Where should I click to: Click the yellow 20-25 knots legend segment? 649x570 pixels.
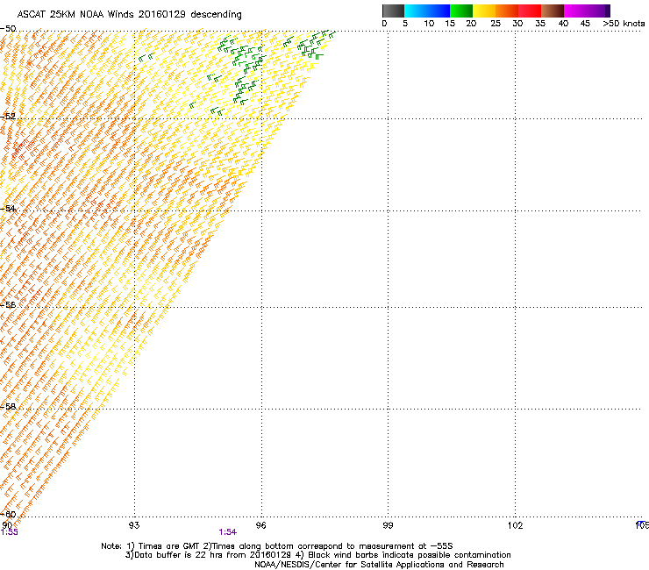[x=484, y=11]
